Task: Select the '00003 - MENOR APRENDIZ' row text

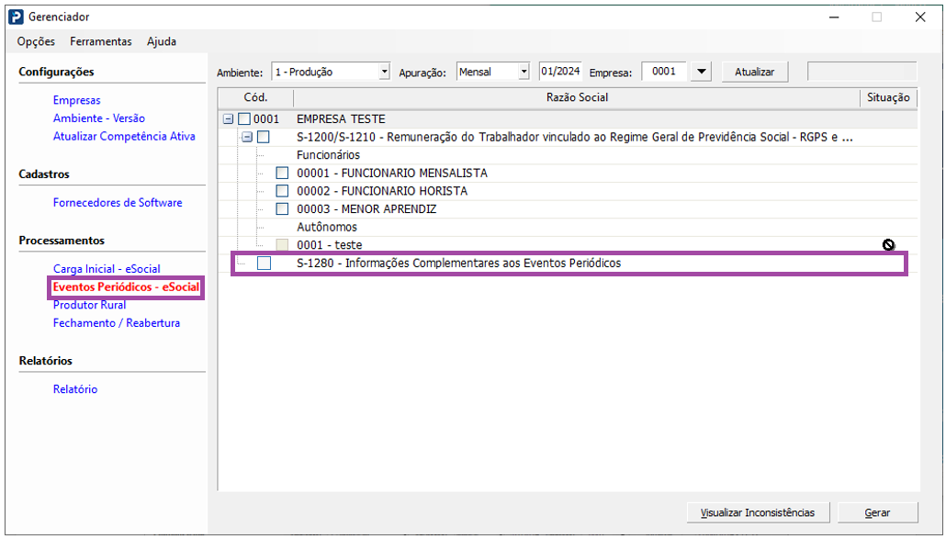Action: 366,209
